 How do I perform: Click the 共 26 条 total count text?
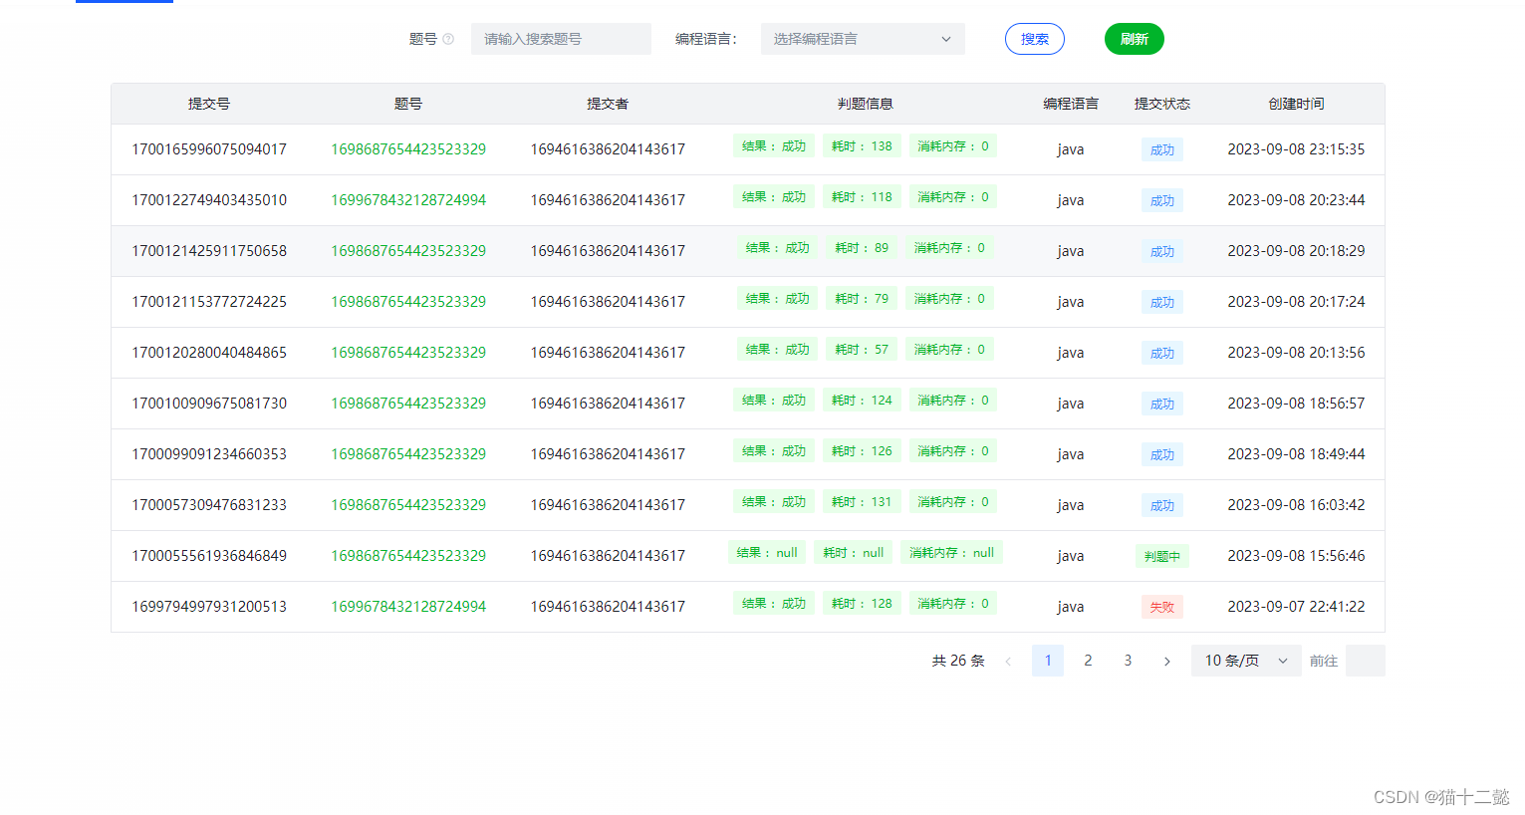tap(958, 661)
